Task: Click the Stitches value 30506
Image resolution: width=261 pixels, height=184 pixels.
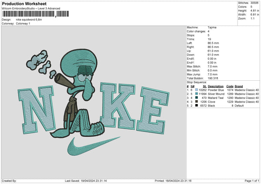Action: 254,3
